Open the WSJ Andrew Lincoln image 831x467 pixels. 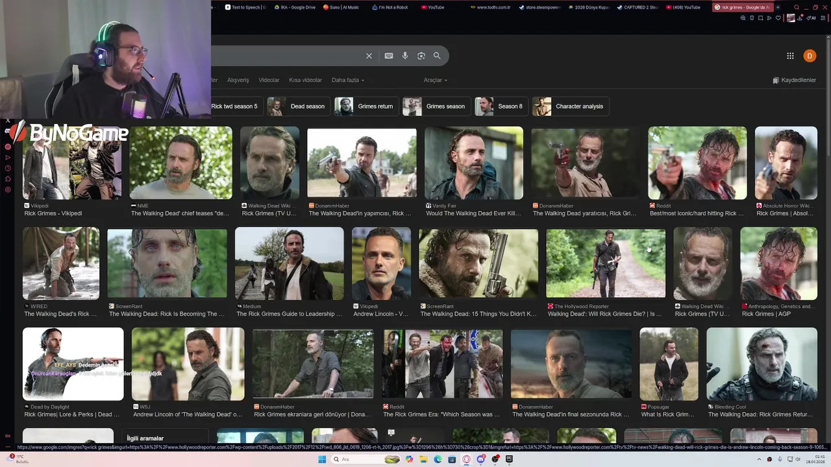188,364
